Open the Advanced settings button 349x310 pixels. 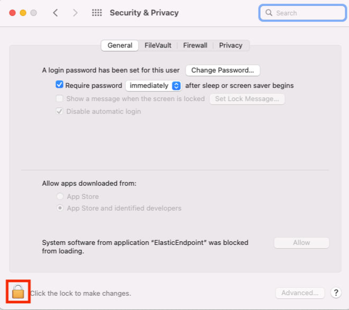click(x=300, y=293)
